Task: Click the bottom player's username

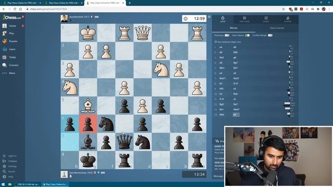Action: coord(78,172)
